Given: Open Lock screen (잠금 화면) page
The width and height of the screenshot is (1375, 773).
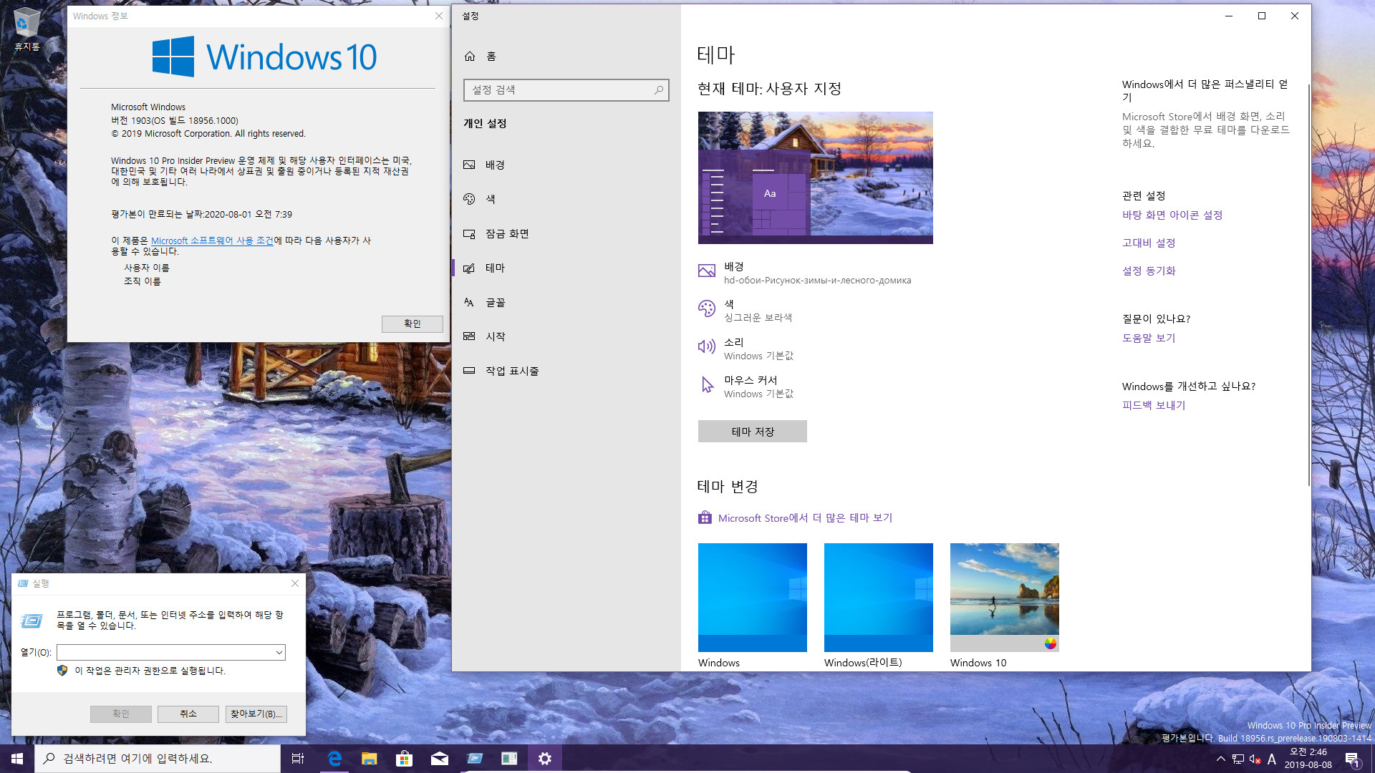Looking at the screenshot, I should pos(566,233).
